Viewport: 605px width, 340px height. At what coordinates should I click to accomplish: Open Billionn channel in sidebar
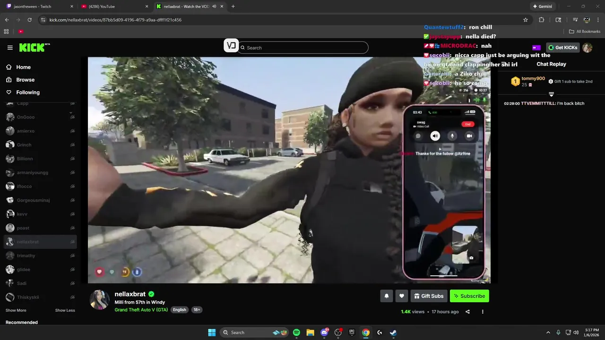click(40, 159)
